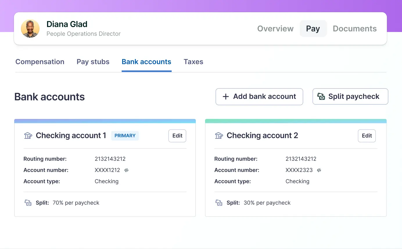Image resolution: width=402 pixels, height=249 pixels.
Task: Reveal account number XXXX1212 with eye icon
Action: click(126, 170)
